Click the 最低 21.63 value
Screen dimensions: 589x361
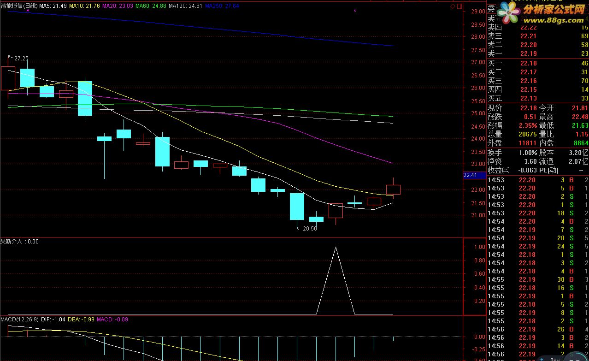[x=580, y=125]
